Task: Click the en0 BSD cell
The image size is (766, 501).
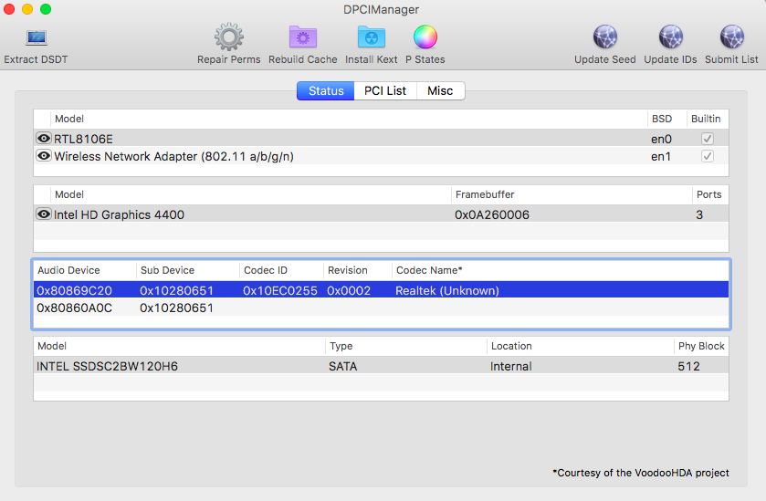Action: tap(661, 139)
